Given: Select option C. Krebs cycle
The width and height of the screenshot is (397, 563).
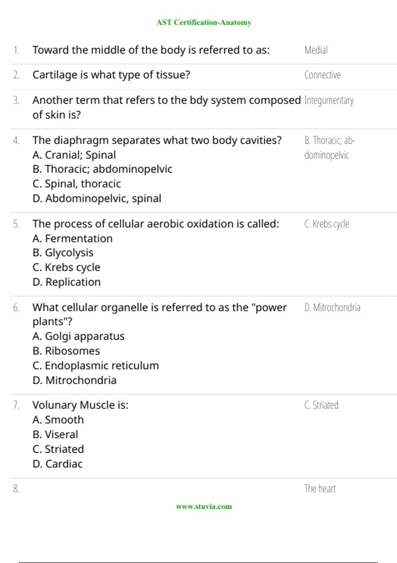Looking at the screenshot, I should [x=66, y=267].
